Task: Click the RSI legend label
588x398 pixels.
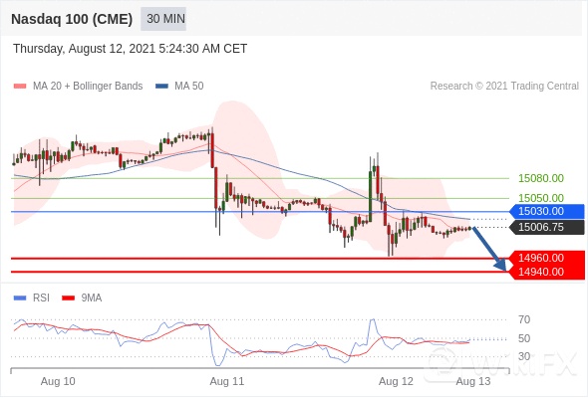Action: (41, 298)
